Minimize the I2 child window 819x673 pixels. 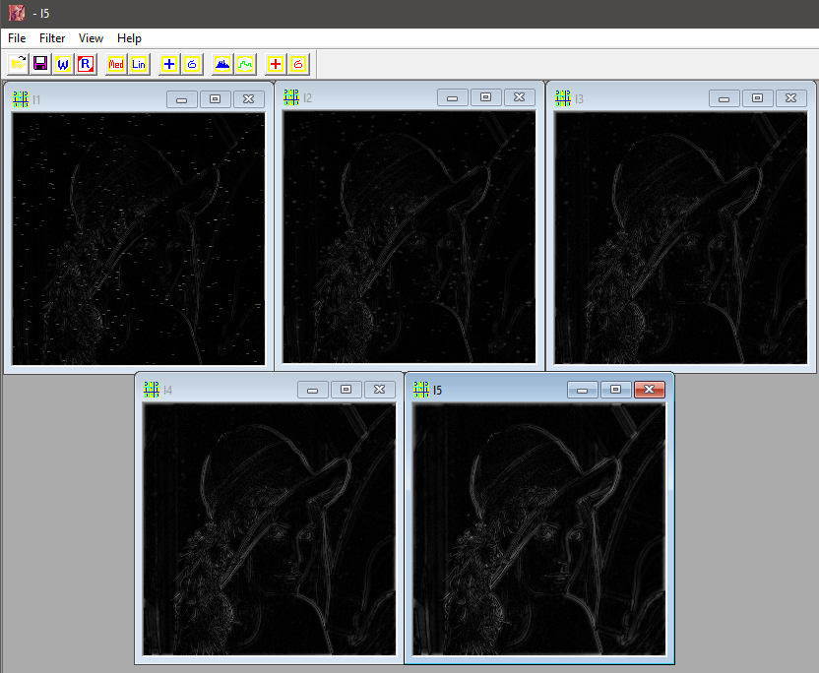coord(453,97)
